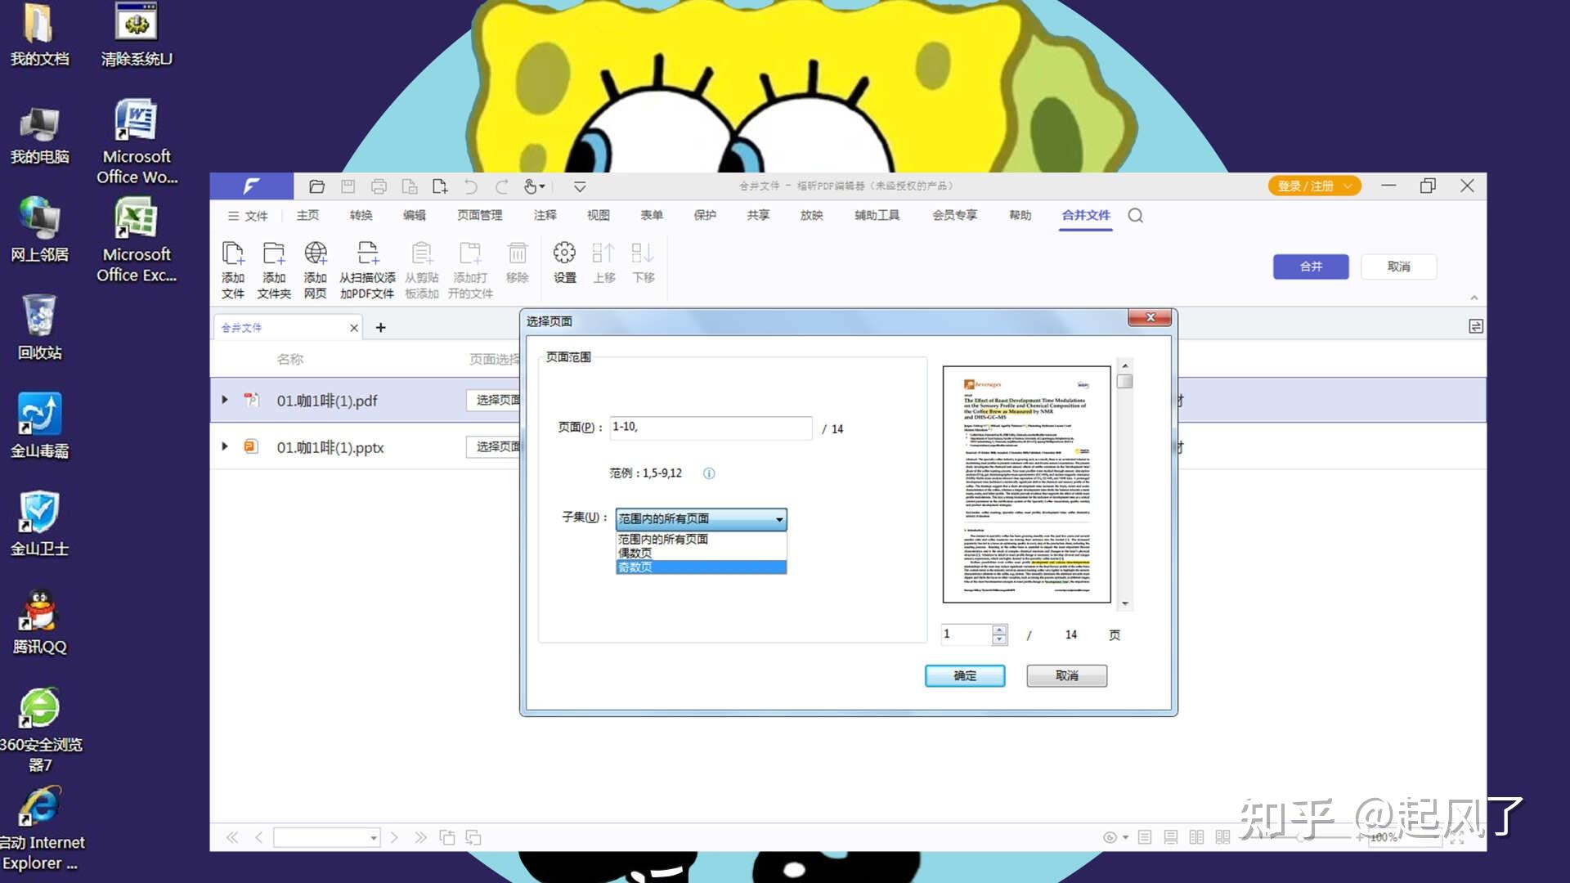Choose 范围内的所有页面 in the dropdown list
The width and height of the screenshot is (1570, 883).
pos(701,540)
